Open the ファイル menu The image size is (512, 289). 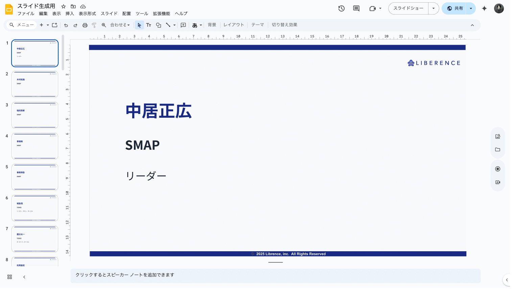click(26, 14)
